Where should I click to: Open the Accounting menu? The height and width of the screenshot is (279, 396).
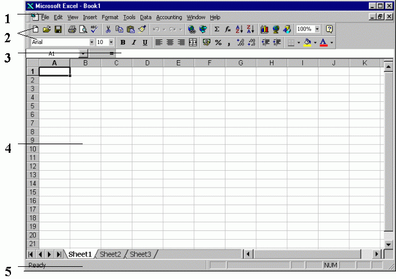[x=169, y=17]
